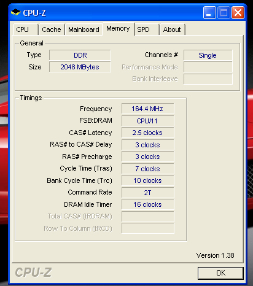Click the Version 1.38 text
Viewport: 253px width, 286px height.
215,255
